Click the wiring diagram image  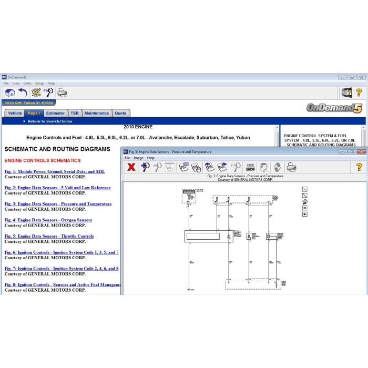(x=233, y=239)
